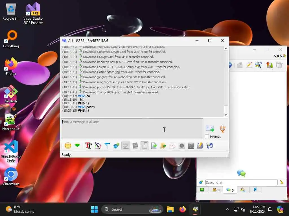289x216 pixels.
Task: Start voice message with microphone icon
Action: (x=223, y=129)
